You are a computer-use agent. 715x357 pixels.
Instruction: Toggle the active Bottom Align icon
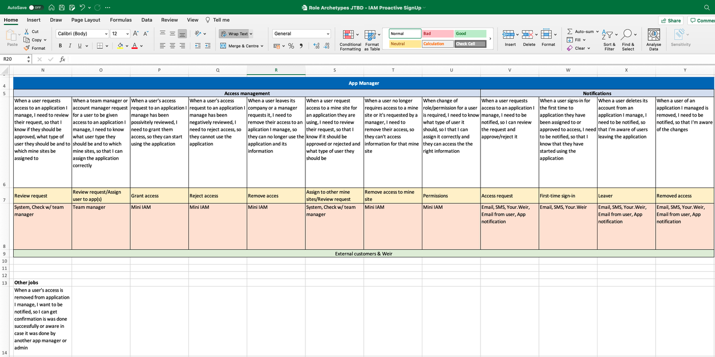[x=182, y=34]
